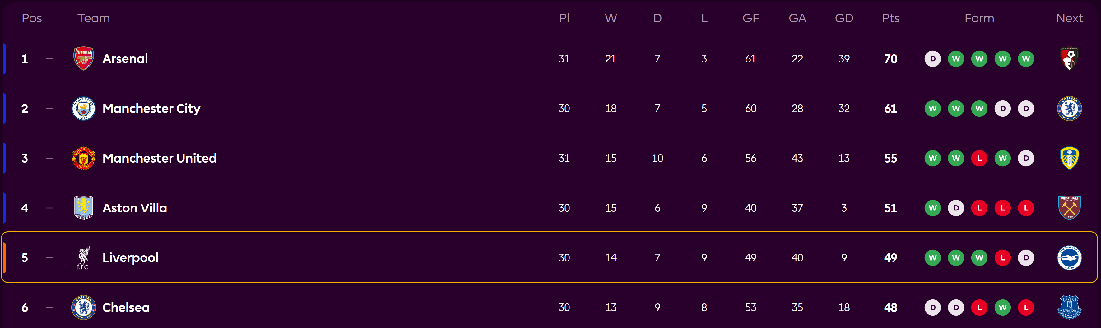This screenshot has height=328, width=1101.
Task: Click Chelsea's green win form badge
Action: 1003,307
